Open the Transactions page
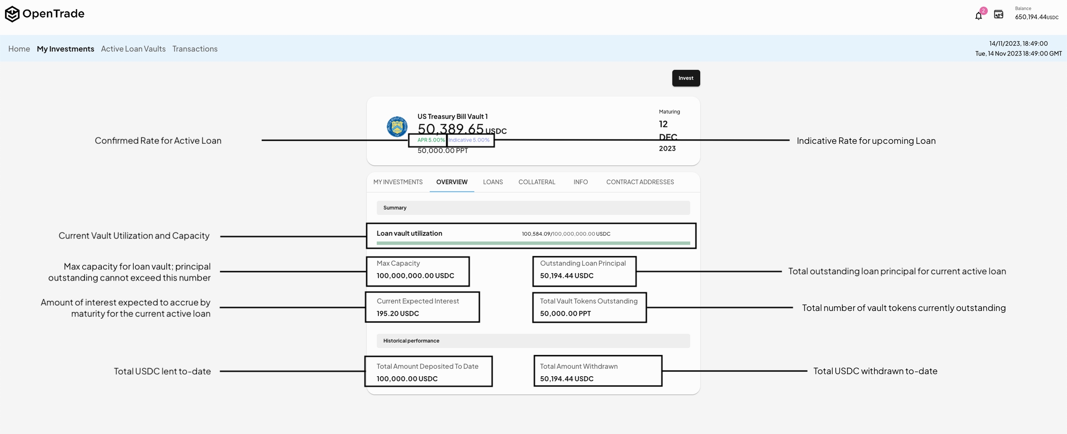 (195, 49)
